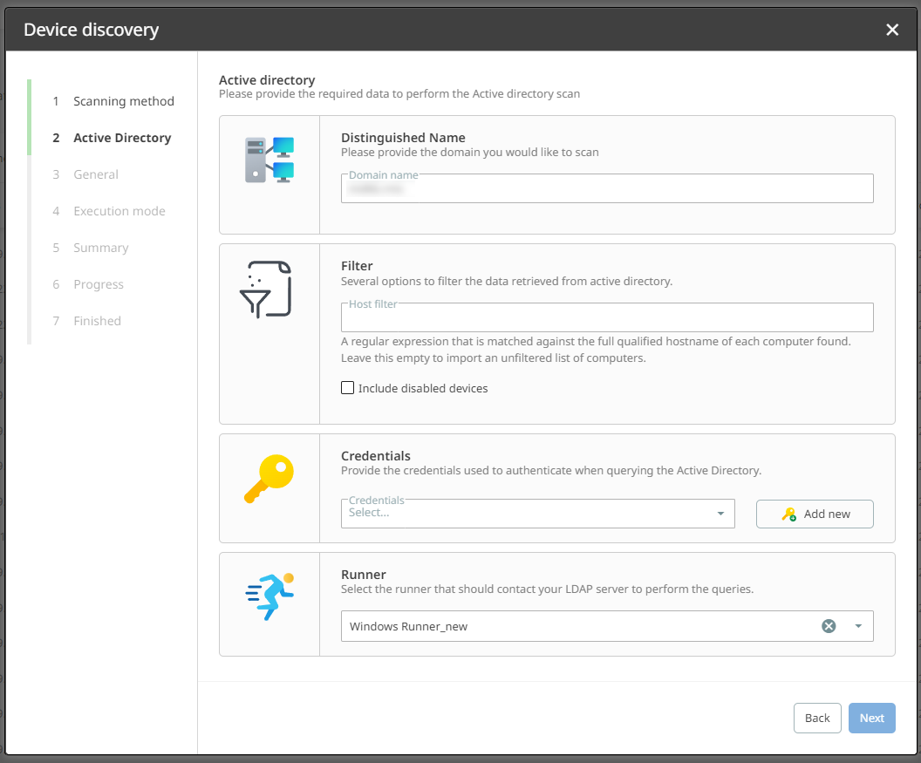Go to Scanning method step

(123, 101)
